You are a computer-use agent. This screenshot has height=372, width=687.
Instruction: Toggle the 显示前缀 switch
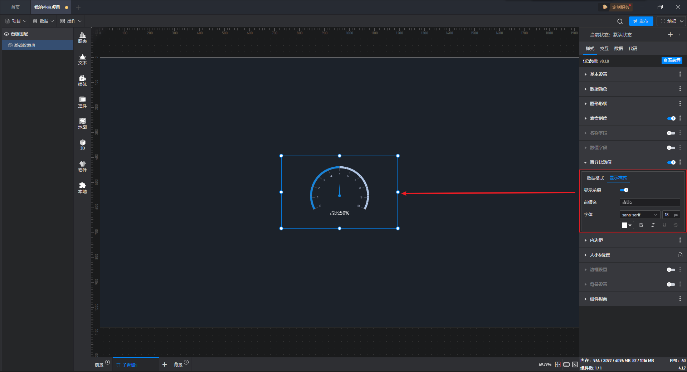click(x=624, y=190)
